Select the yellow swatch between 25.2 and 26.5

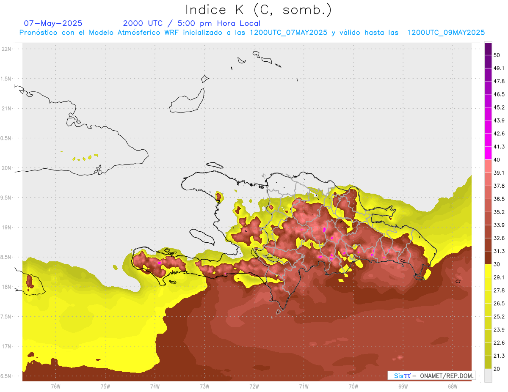[488, 310]
